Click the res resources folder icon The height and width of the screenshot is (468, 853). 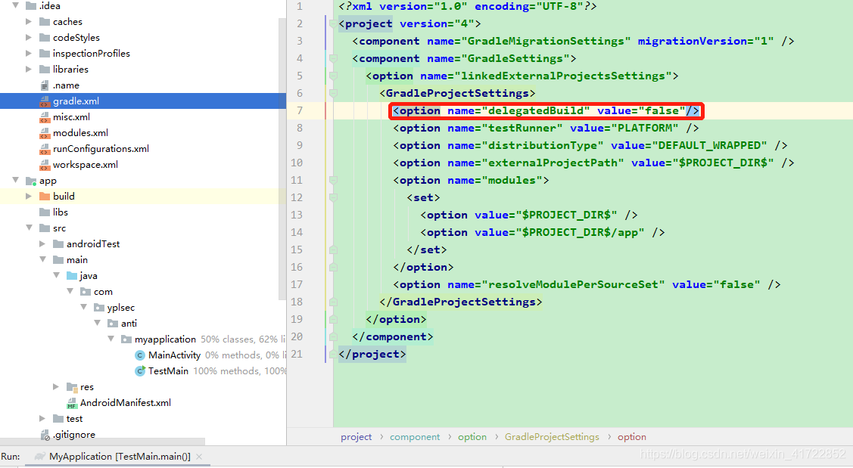pyautogui.click(x=72, y=387)
